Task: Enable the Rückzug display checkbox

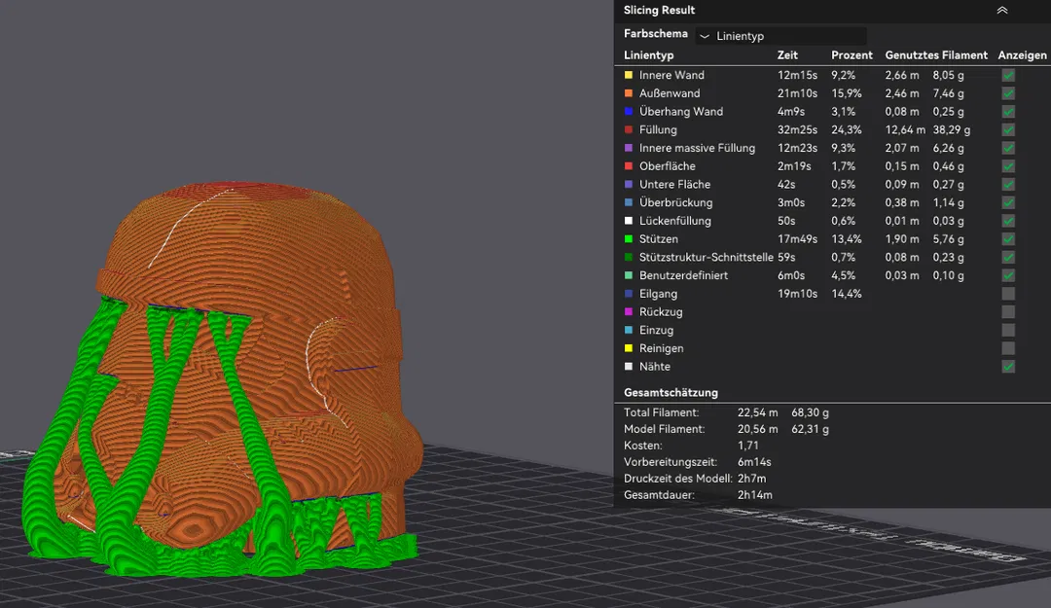Action: pyautogui.click(x=1008, y=311)
